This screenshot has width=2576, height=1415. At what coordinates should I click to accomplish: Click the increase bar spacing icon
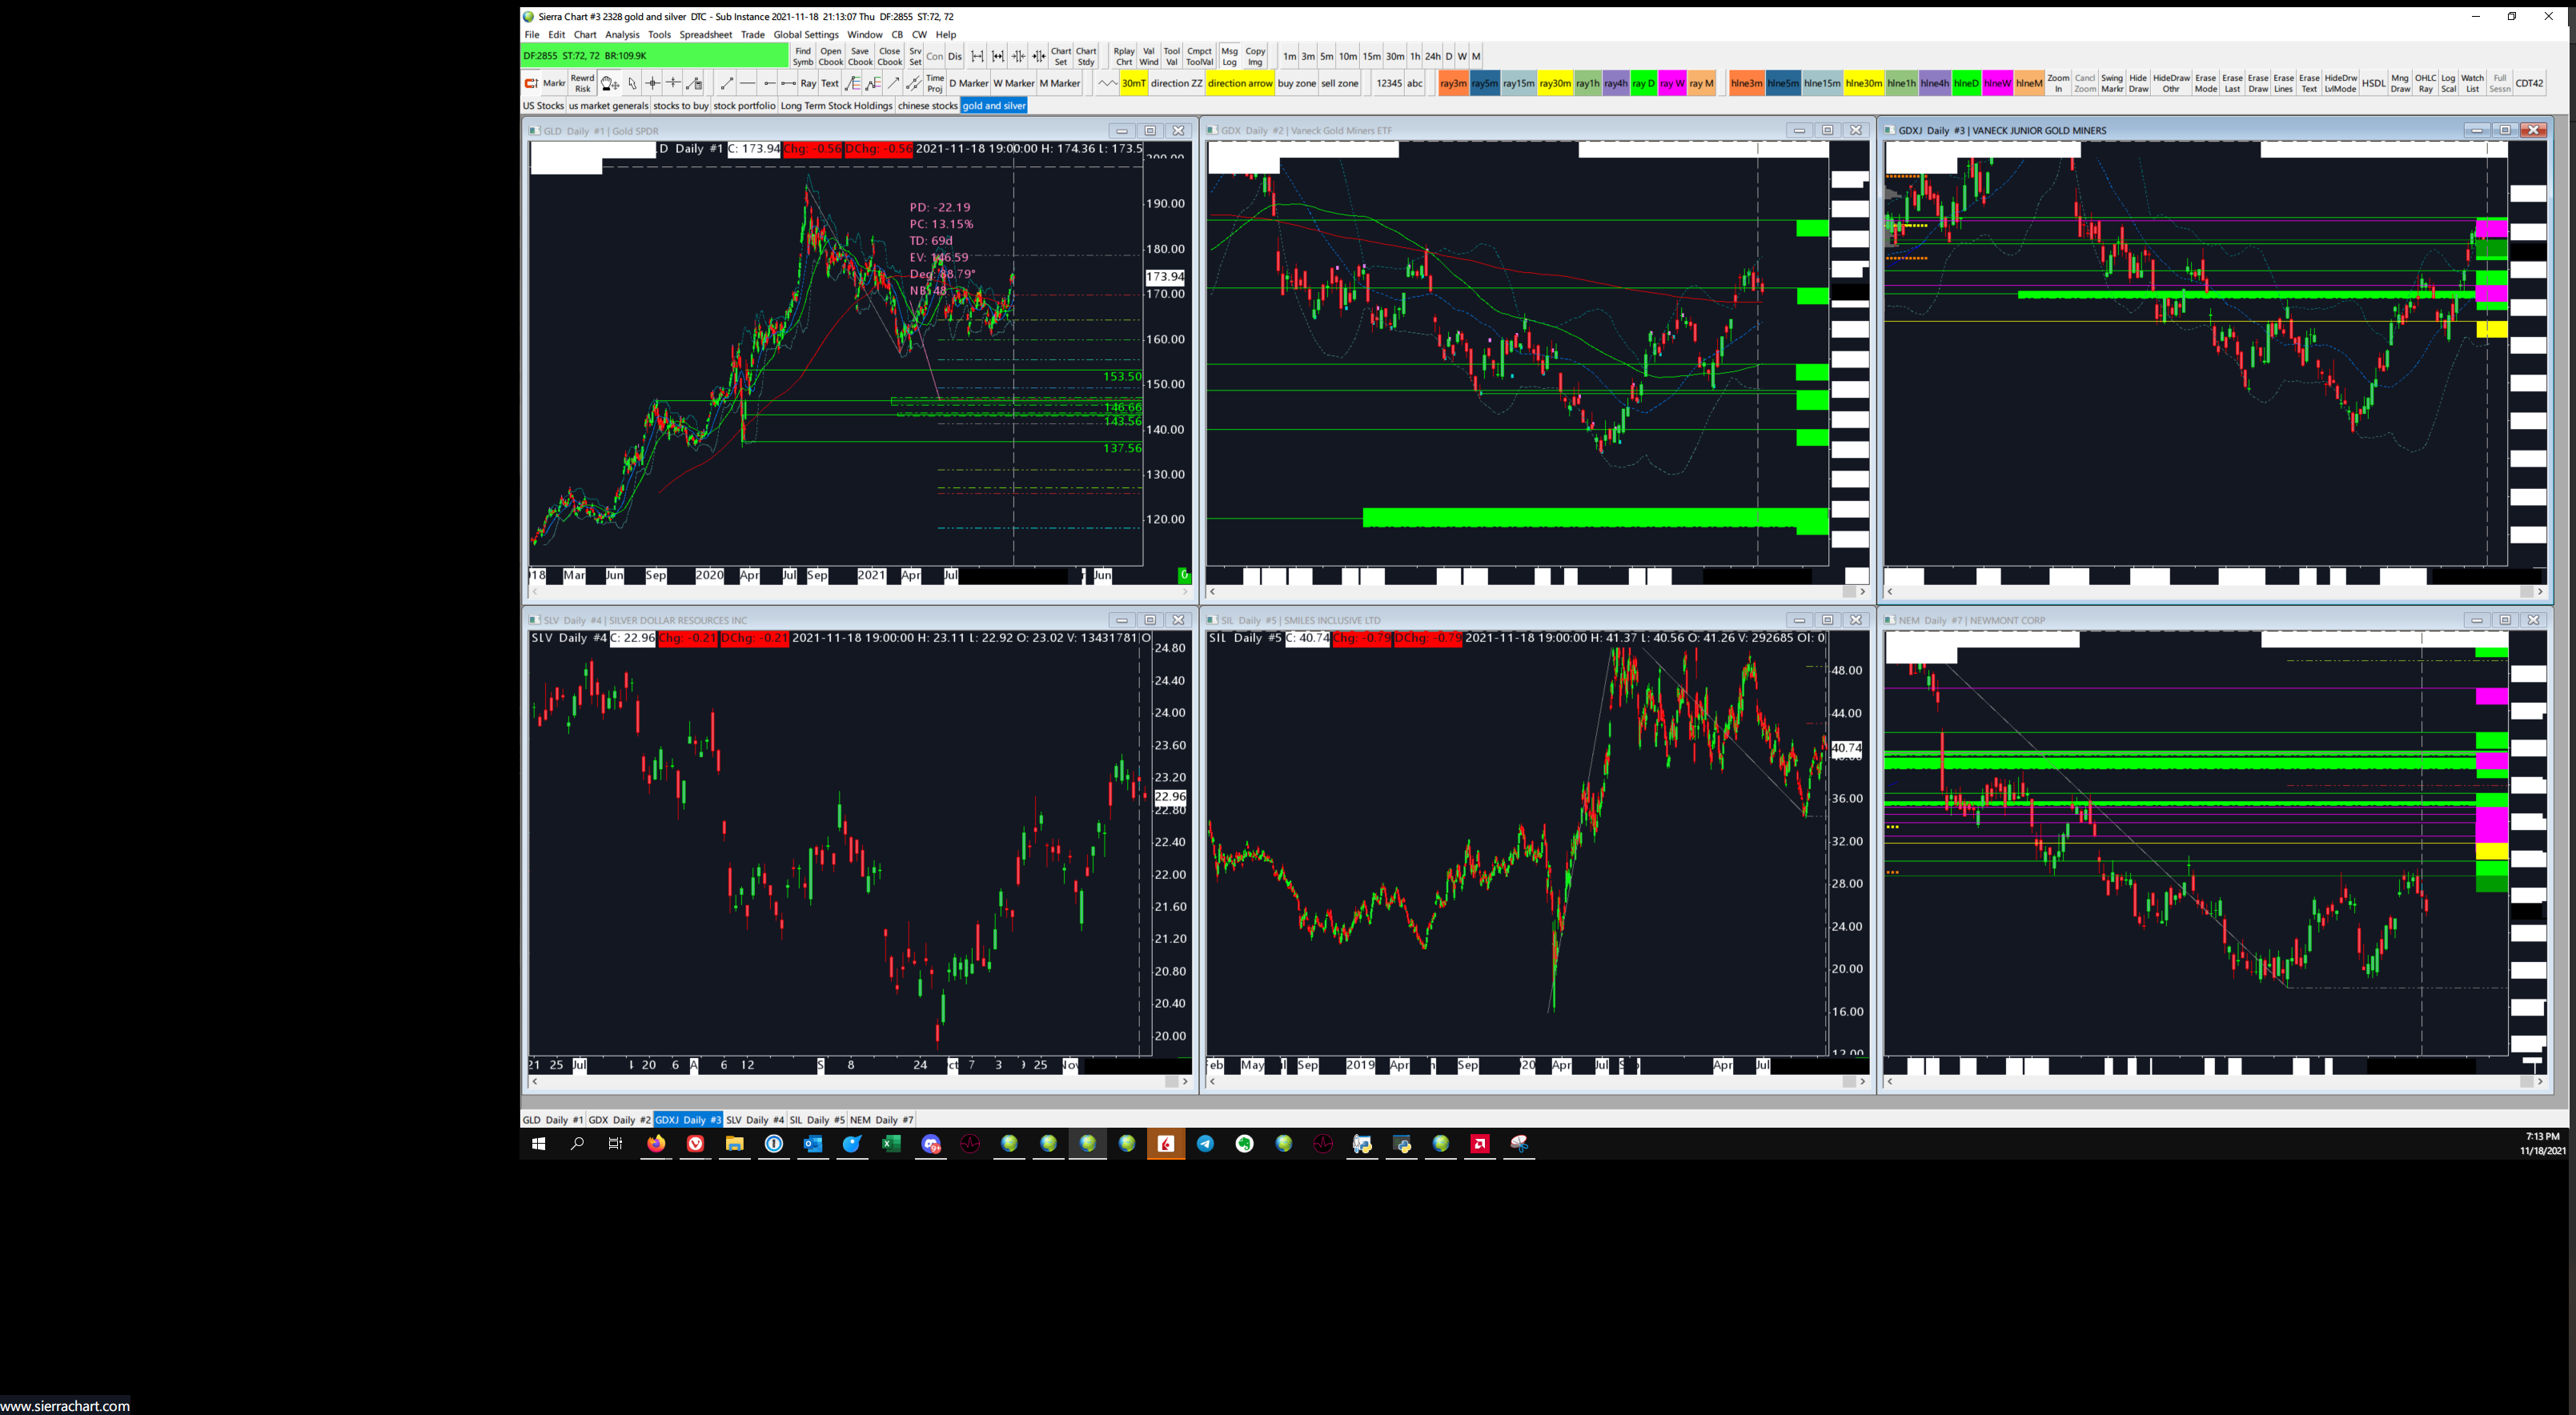977,56
